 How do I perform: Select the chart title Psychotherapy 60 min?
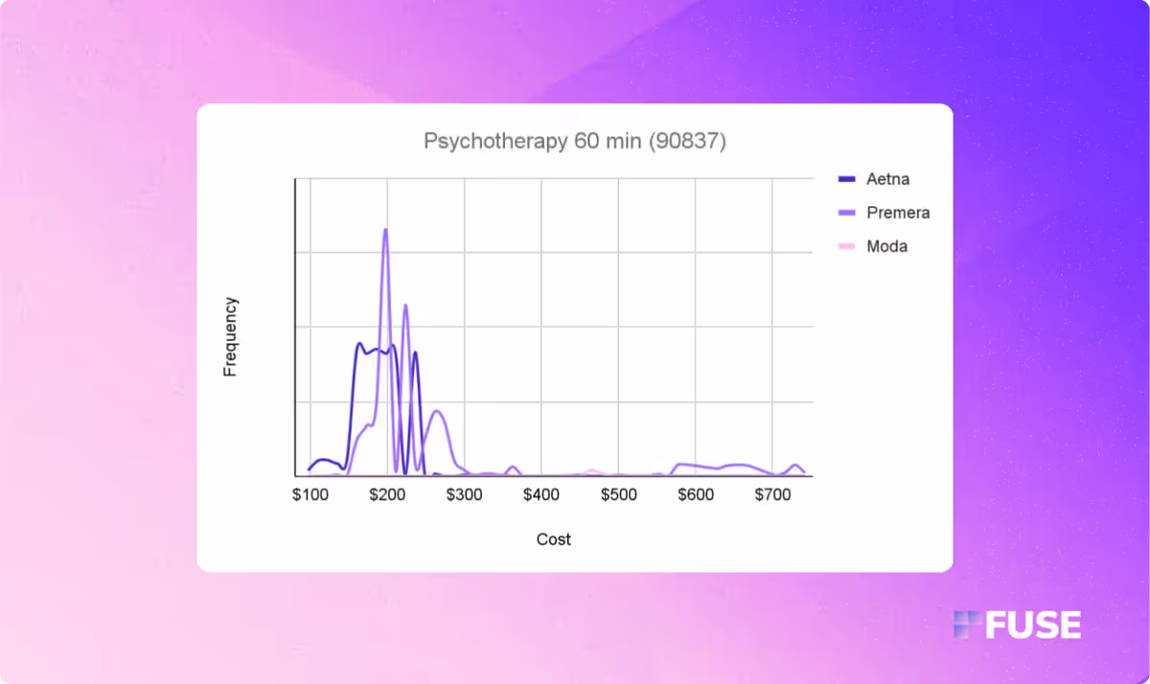click(575, 140)
